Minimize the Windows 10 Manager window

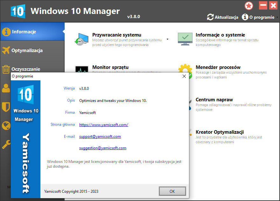click(263, 5)
